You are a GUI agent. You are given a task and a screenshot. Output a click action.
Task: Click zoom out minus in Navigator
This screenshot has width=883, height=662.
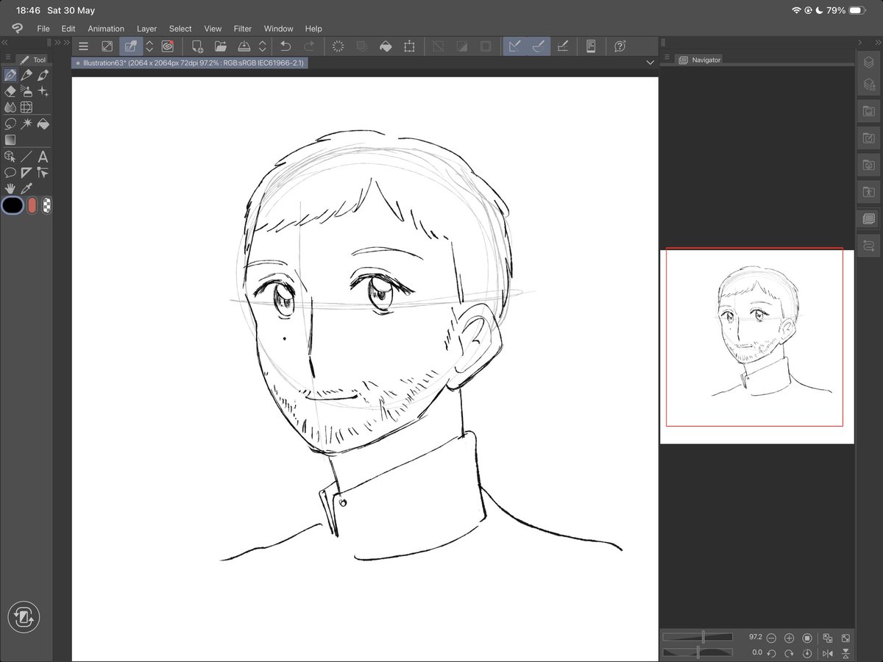(771, 638)
